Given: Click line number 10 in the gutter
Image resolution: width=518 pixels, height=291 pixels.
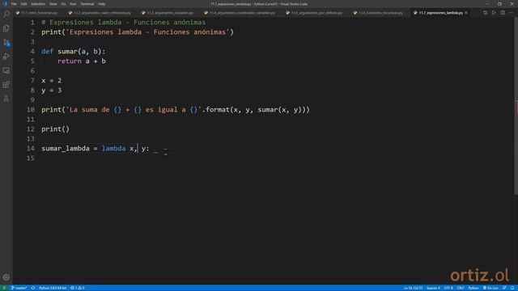Looking at the screenshot, I should click(x=31, y=110).
